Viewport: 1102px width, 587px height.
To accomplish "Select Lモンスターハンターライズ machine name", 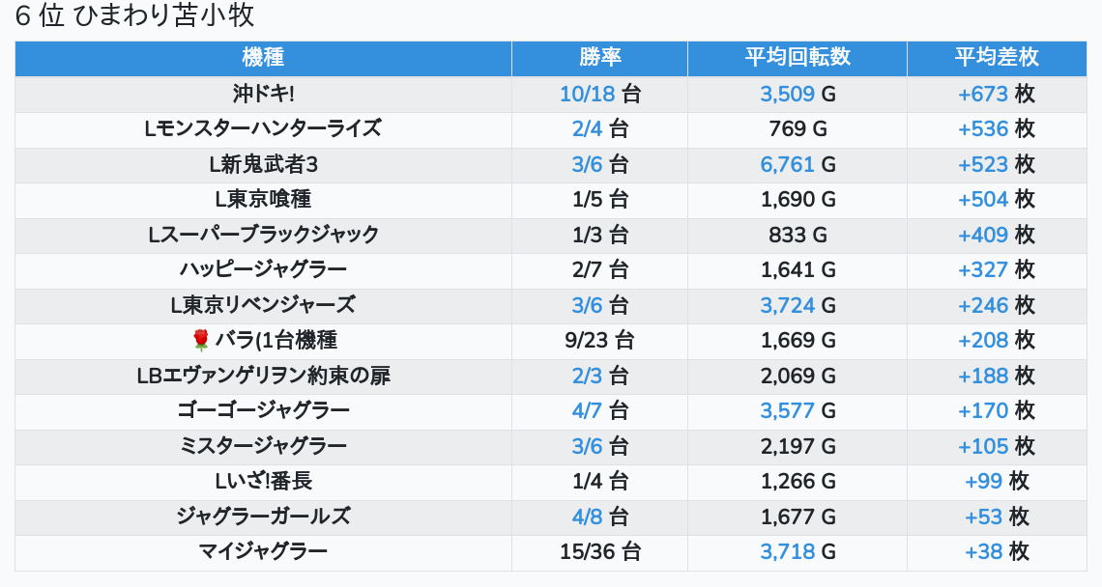I will tap(263, 128).
